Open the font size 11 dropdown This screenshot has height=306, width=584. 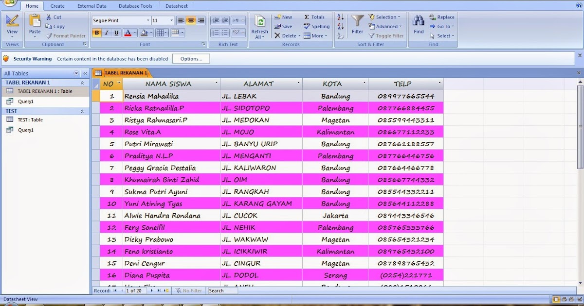pyautogui.click(x=171, y=20)
